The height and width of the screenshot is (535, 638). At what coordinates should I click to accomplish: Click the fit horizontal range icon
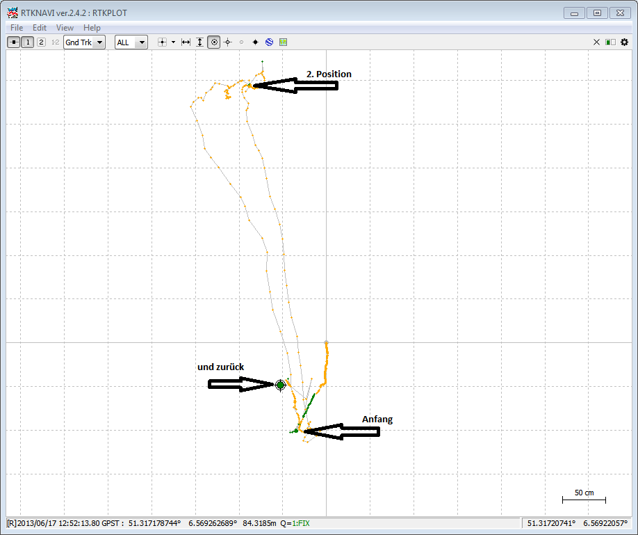186,42
